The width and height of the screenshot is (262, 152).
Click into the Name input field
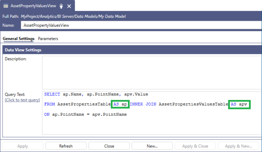pos(141,25)
